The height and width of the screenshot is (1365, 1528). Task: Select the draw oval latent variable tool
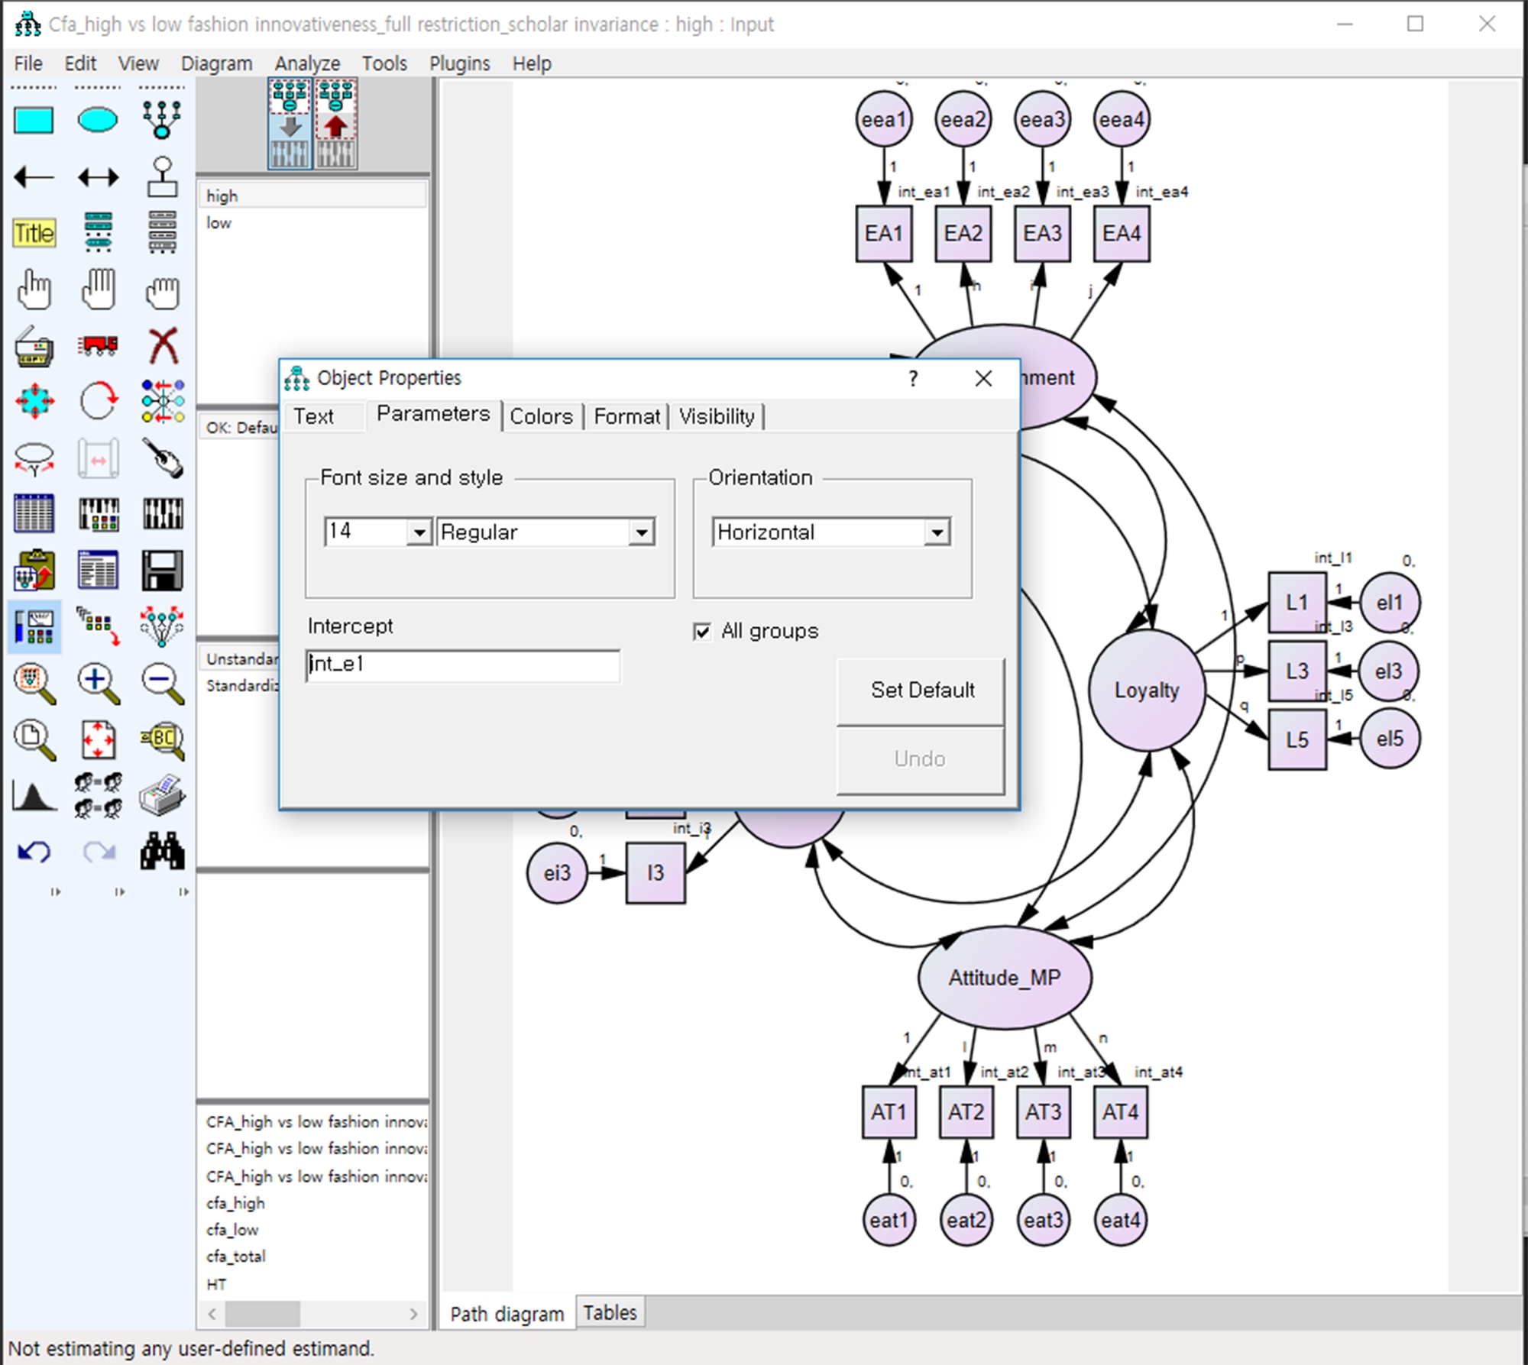coord(98,120)
